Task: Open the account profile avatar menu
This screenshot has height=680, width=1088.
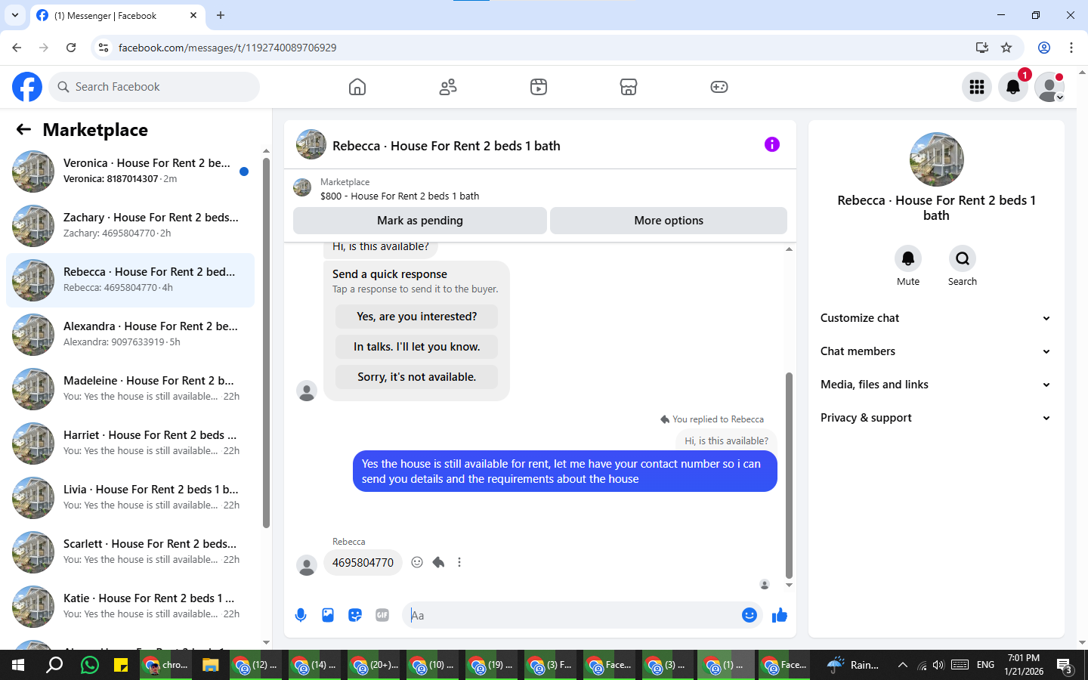Action: [1049, 87]
